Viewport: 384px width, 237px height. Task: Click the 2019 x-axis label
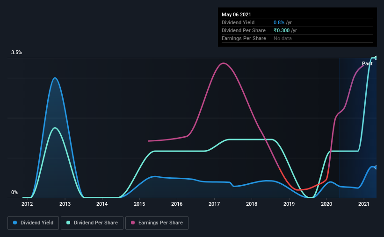tap(289, 204)
